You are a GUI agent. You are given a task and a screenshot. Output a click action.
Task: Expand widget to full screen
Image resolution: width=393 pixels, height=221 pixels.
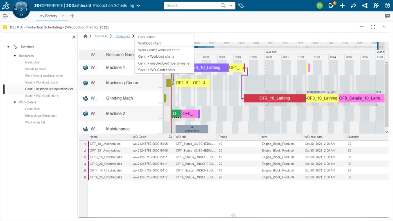pyautogui.click(x=373, y=27)
